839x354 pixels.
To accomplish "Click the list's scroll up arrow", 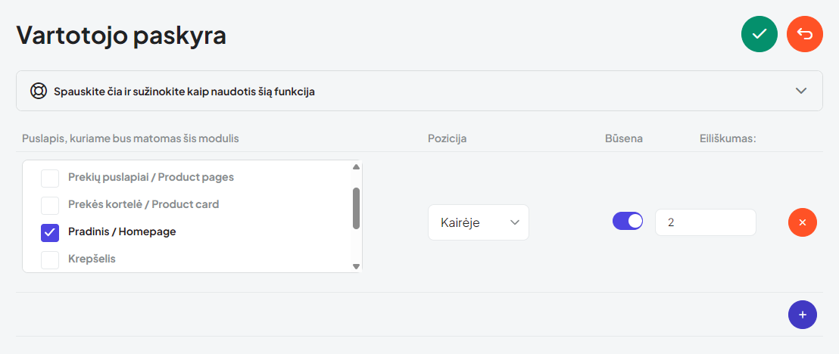I will click(357, 167).
